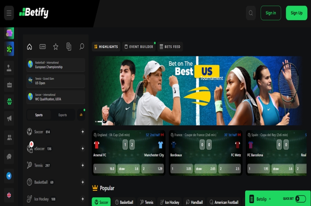Expand Basketball with plus icon
Screen dimensions: 311x206
pyautogui.click(x=82, y=182)
